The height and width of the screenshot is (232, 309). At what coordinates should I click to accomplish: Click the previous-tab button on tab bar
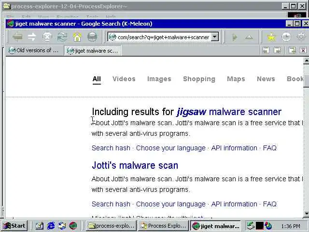point(266,50)
